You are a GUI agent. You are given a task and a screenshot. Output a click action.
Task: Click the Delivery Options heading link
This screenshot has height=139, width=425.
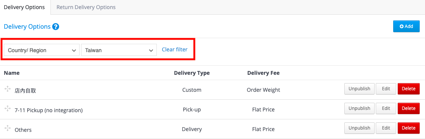(x=27, y=27)
